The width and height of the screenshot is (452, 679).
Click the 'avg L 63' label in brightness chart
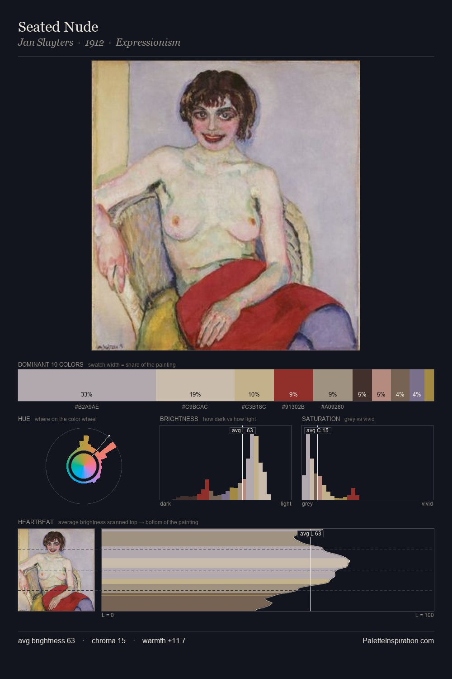(x=242, y=430)
